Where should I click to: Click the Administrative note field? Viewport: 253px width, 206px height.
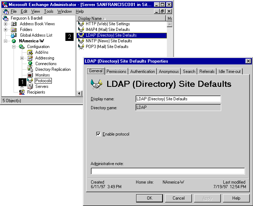(x=168, y=171)
